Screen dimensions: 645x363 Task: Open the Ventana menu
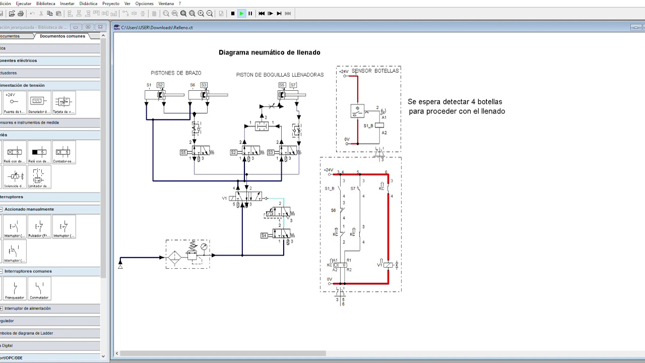coord(166,4)
